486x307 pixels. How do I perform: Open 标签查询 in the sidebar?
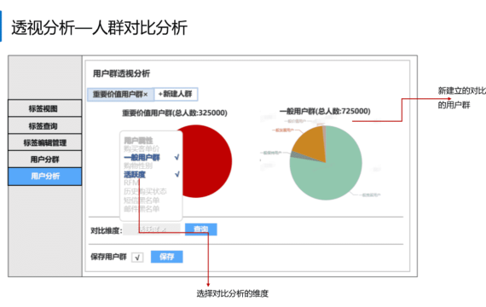(x=44, y=125)
